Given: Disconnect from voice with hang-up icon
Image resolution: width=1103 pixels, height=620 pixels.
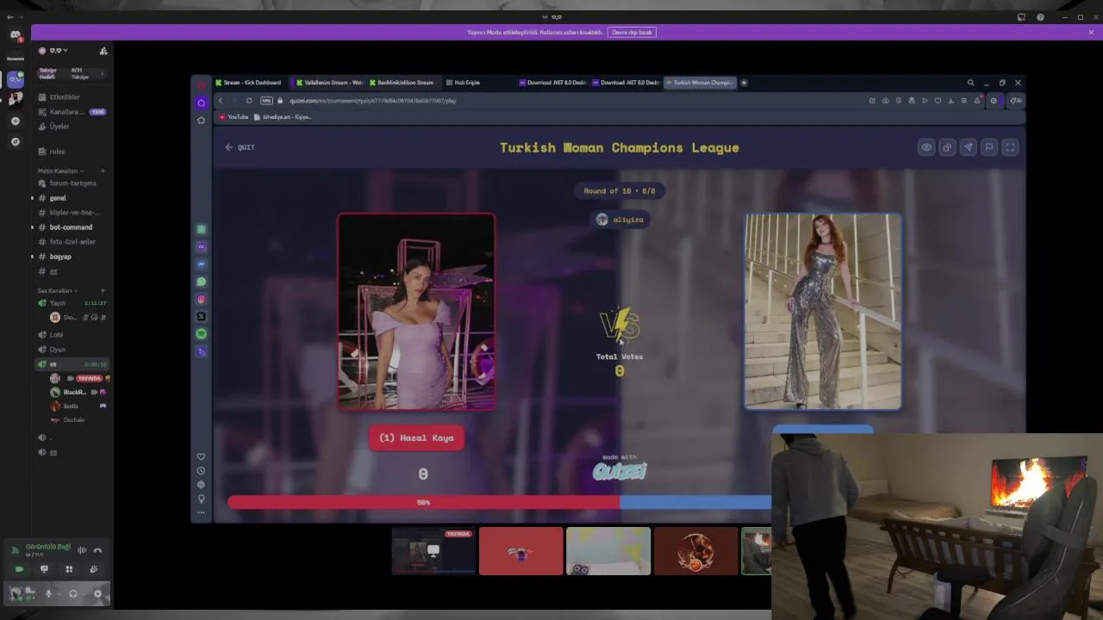Looking at the screenshot, I should tap(97, 550).
